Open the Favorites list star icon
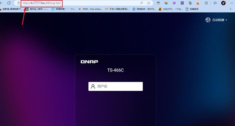The image size is (235, 126). tap(215, 3)
